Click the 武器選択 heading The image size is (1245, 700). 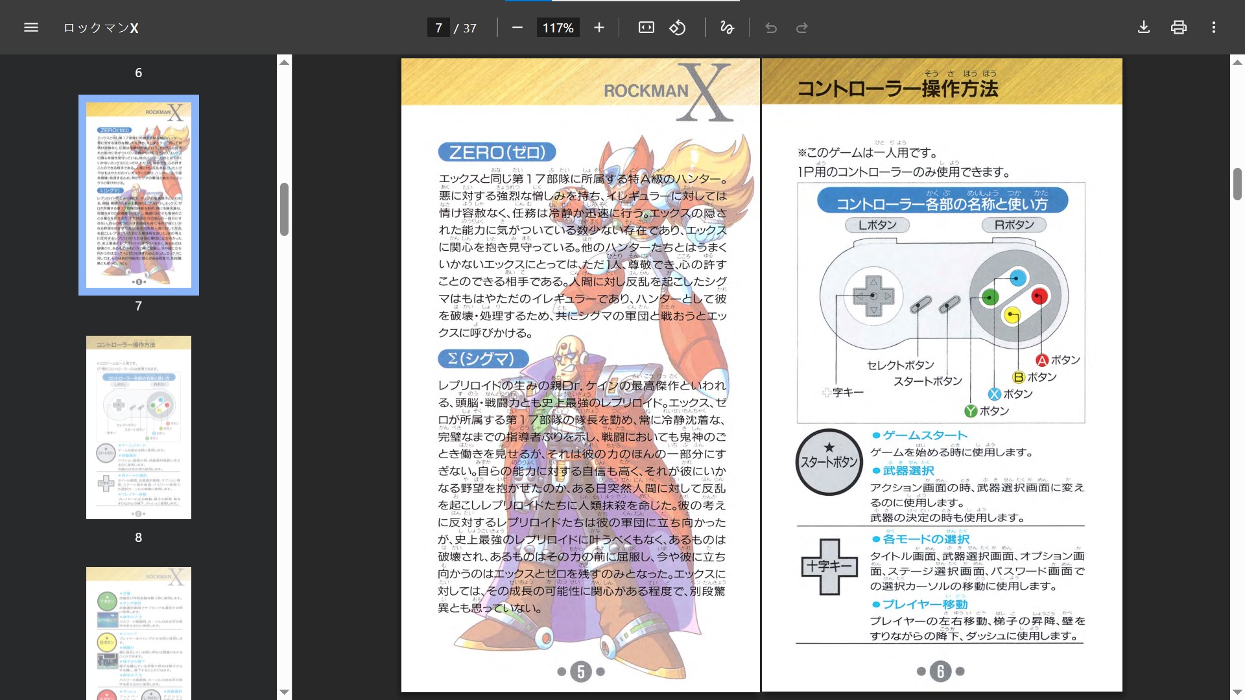[x=903, y=471]
